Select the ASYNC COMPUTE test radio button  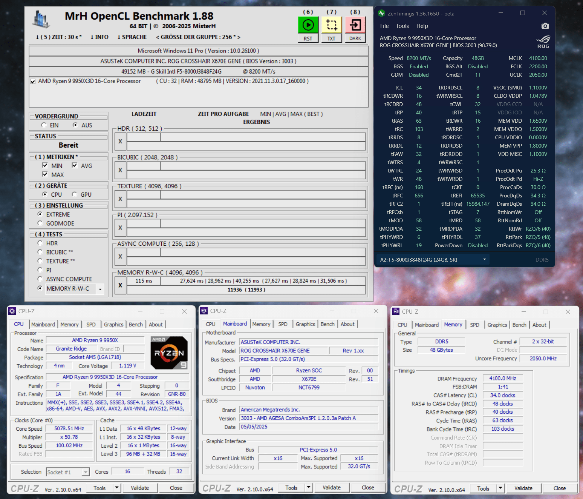pyautogui.click(x=40, y=279)
